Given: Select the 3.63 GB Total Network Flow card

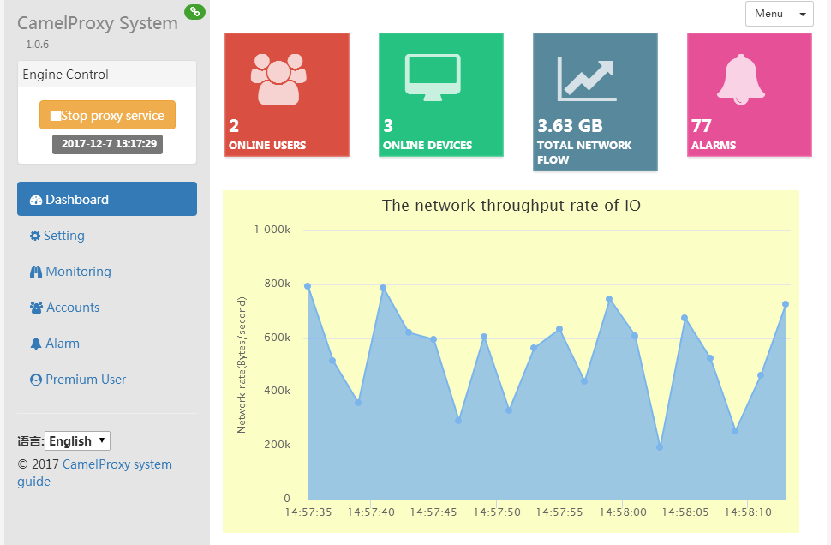Looking at the screenshot, I should [x=595, y=102].
